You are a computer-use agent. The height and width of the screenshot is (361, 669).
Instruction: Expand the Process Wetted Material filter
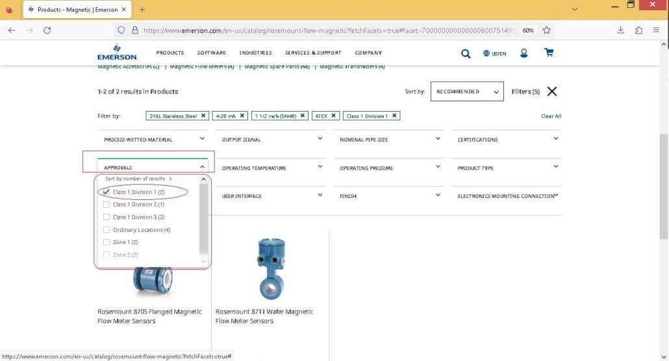153,140
